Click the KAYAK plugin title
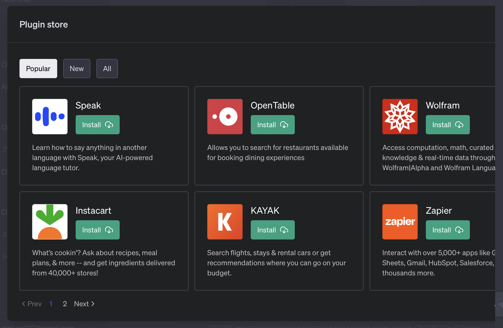 tap(265, 211)
